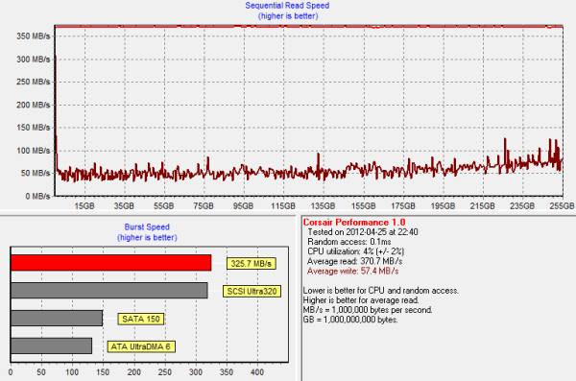Click the ATA UltraDMA 6 label
The height and width of the screenshot is (381, 576).
pyautogui.click(x=141, y=346)
